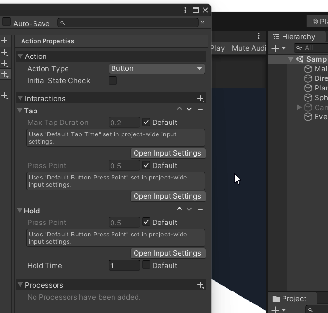Add a new processor with the plus icon
The image size is (328, 313).
coord(201,285)
